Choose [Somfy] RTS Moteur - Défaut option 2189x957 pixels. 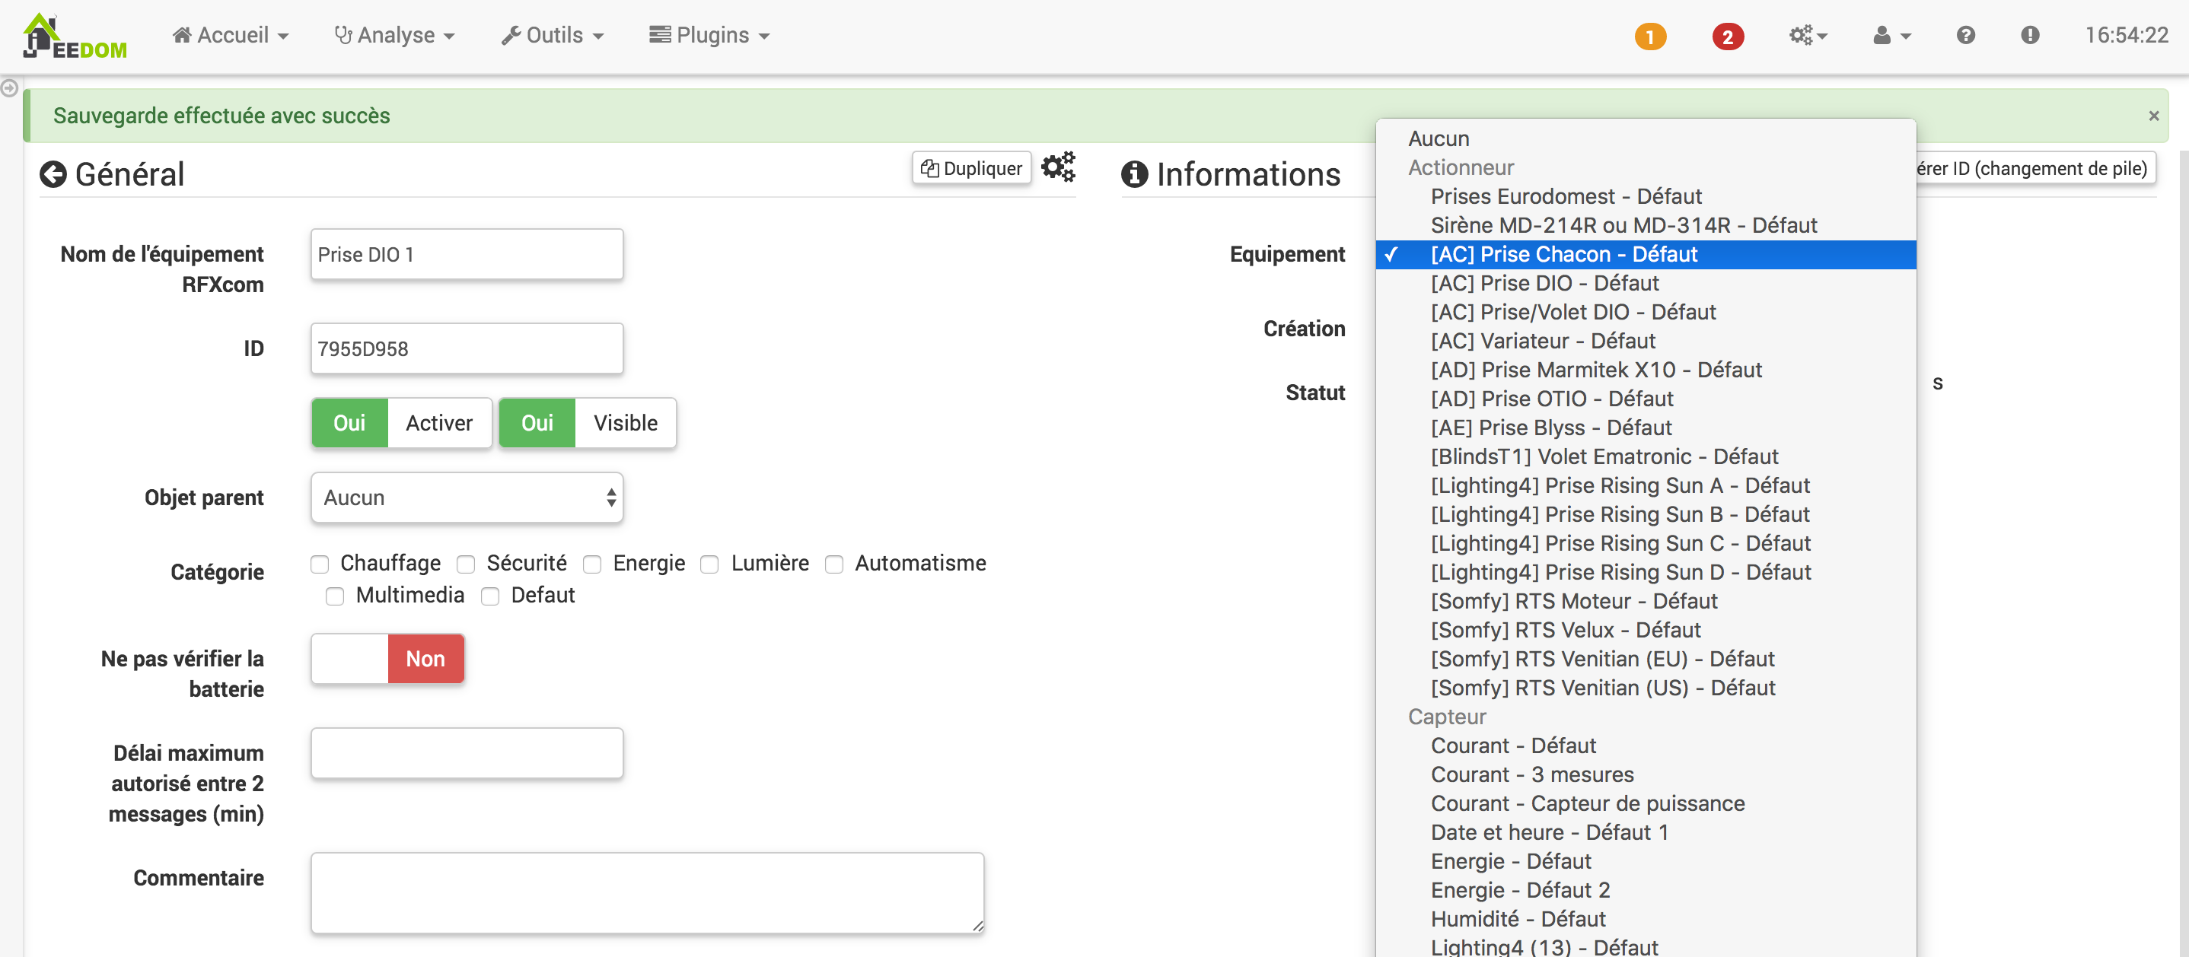point(1574,601)
